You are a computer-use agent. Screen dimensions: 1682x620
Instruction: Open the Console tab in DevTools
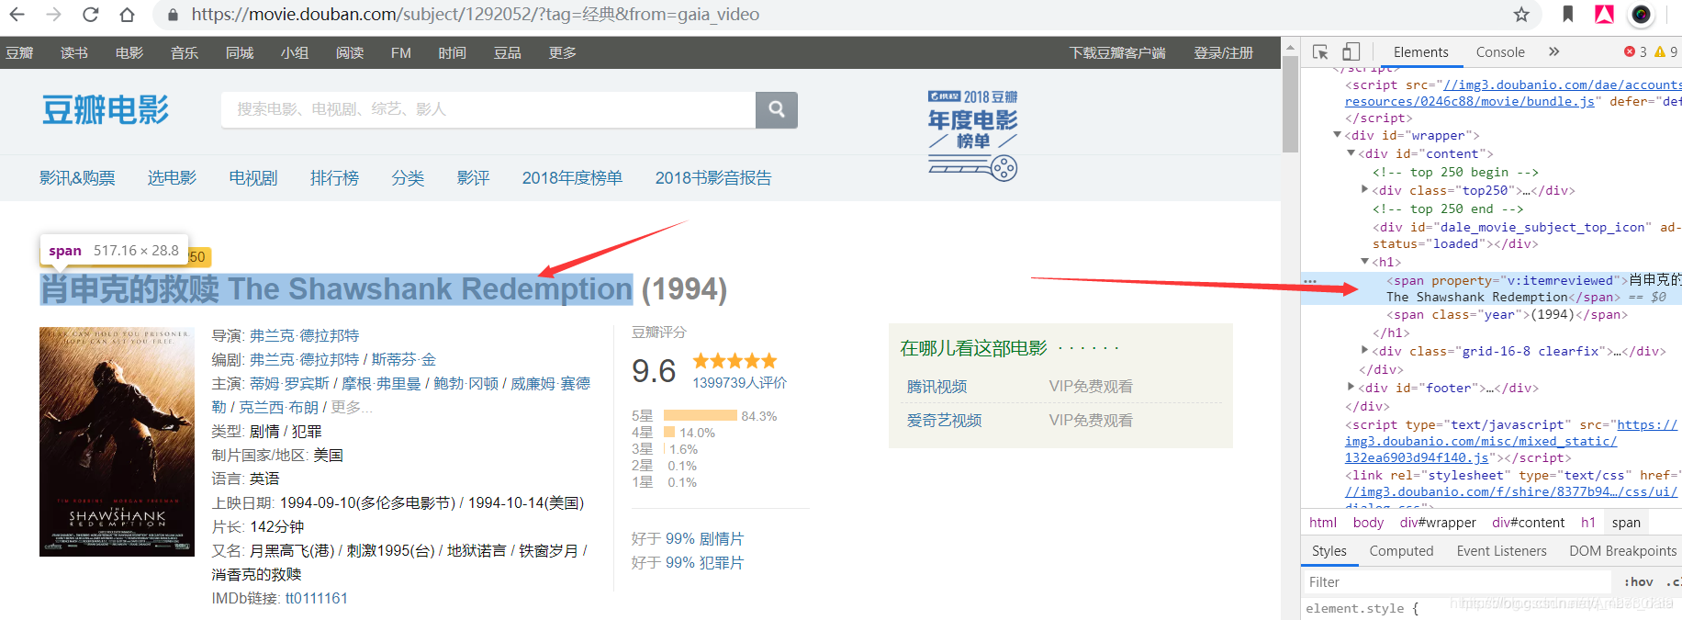point(1500,52)
